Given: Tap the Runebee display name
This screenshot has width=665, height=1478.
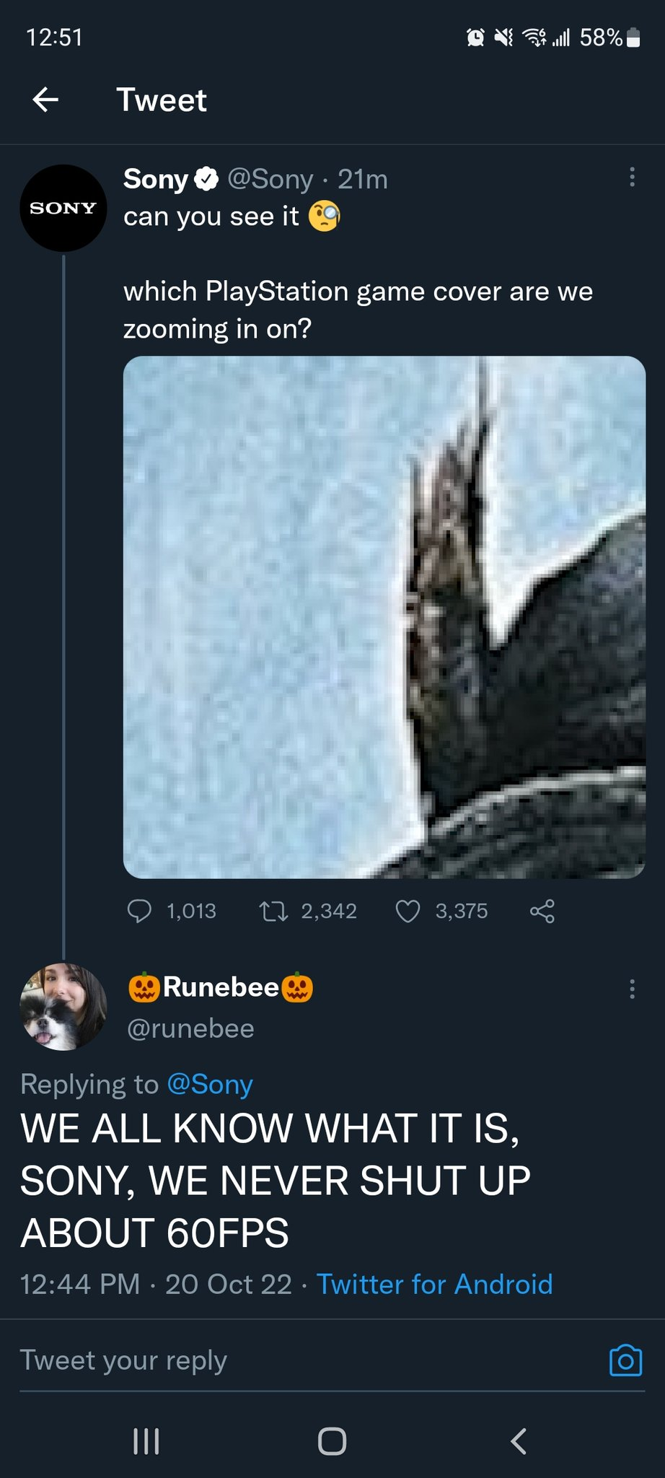Looking at the screenshot, I should pyautogui.click(x=221, y=987).
